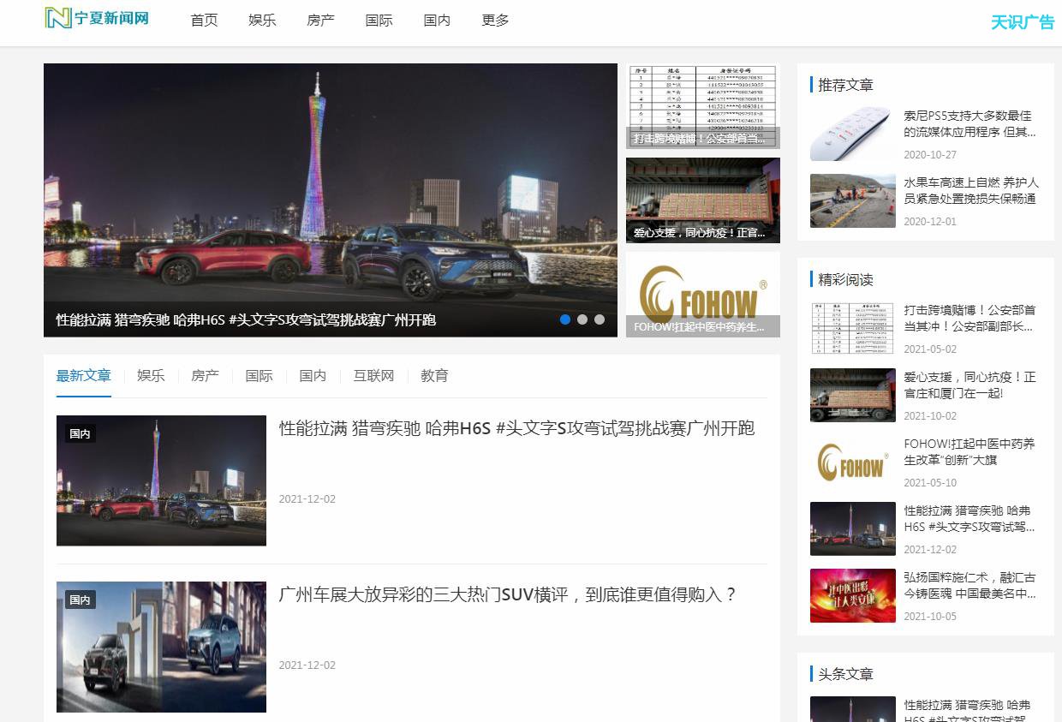Screen dimensions: 1062x722
Task: Open the main carousel banner image
Action: 331,200
